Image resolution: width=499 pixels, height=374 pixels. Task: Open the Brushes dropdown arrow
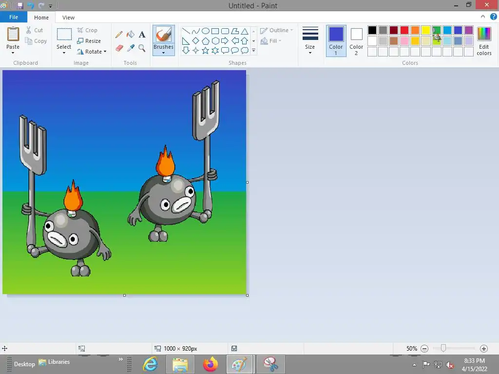pyautogui.click(x=163, y=53)
